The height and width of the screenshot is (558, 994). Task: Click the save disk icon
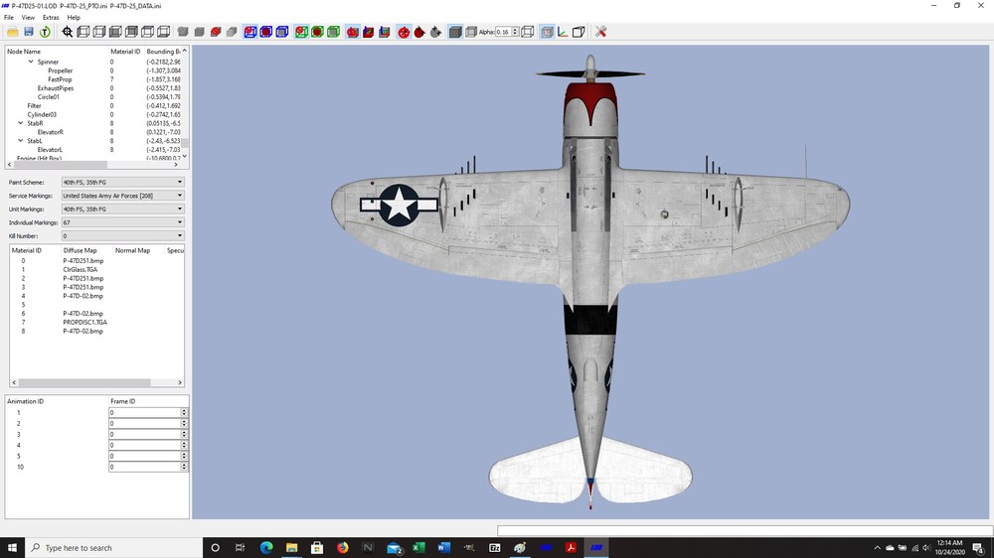29,32
